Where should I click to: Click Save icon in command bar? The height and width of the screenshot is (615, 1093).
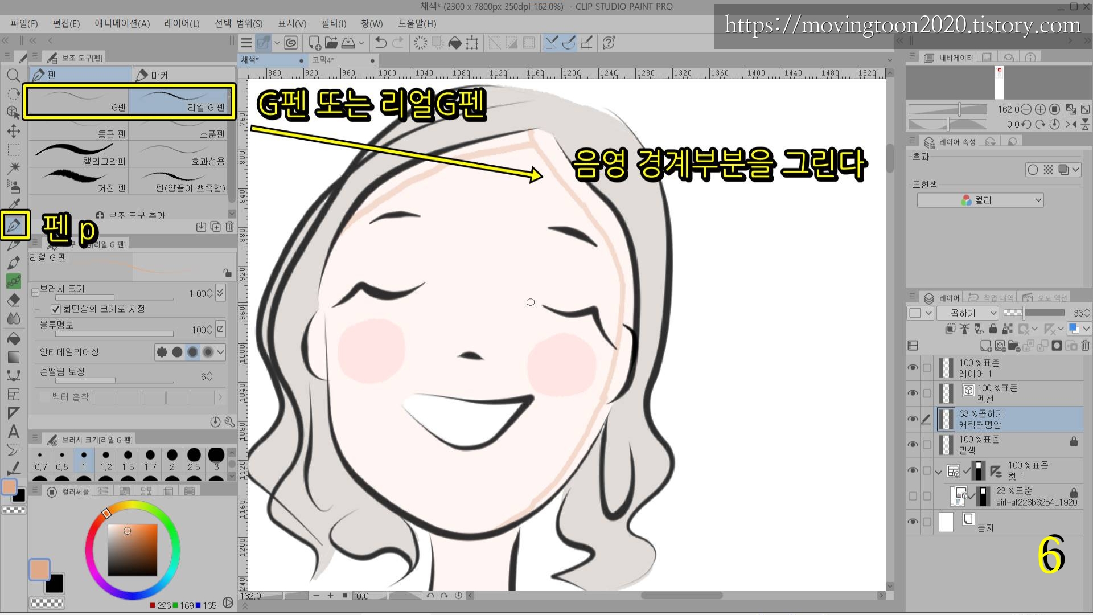click(x=348, y=43)
